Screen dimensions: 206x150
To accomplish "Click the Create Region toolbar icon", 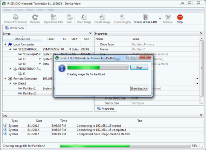I will (x=122, y=17).
